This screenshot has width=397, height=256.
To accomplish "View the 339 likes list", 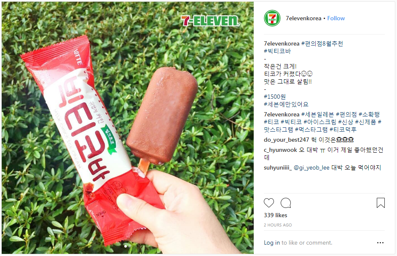I will click(x=276, y=215).
